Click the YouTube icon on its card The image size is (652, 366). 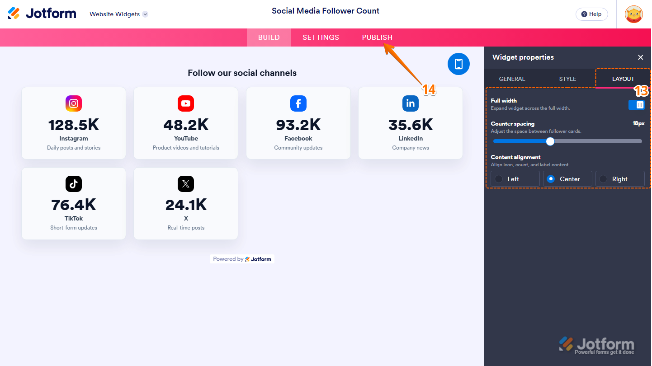pos(186,103)
